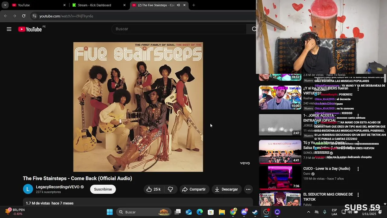Click the microphone icon in system tray
This screenshot has width=387, height=218.
325,212
